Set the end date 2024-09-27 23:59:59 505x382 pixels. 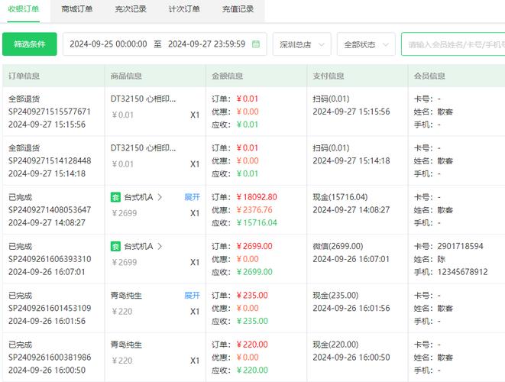click(x=206, y=44)
